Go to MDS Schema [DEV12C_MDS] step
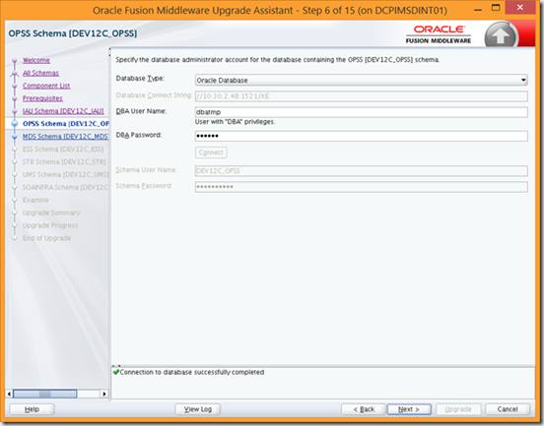This screenshot has height=426, width=544. point(65,137)
